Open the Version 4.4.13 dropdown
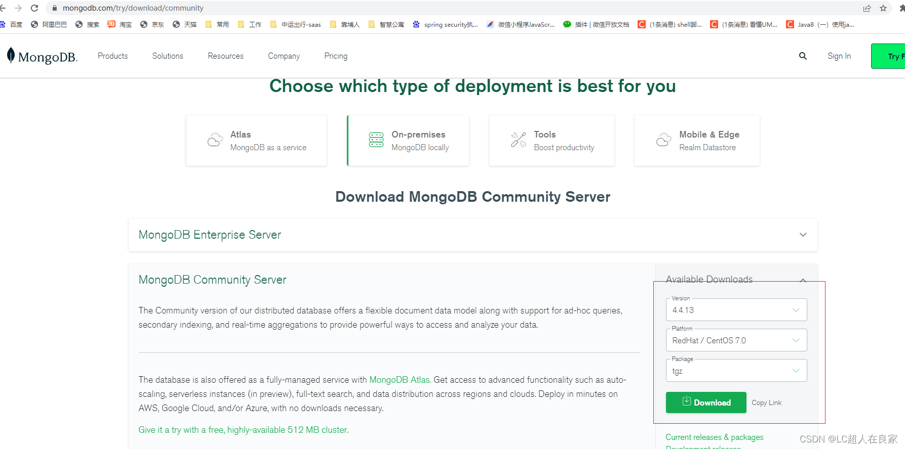 point(736,310)
